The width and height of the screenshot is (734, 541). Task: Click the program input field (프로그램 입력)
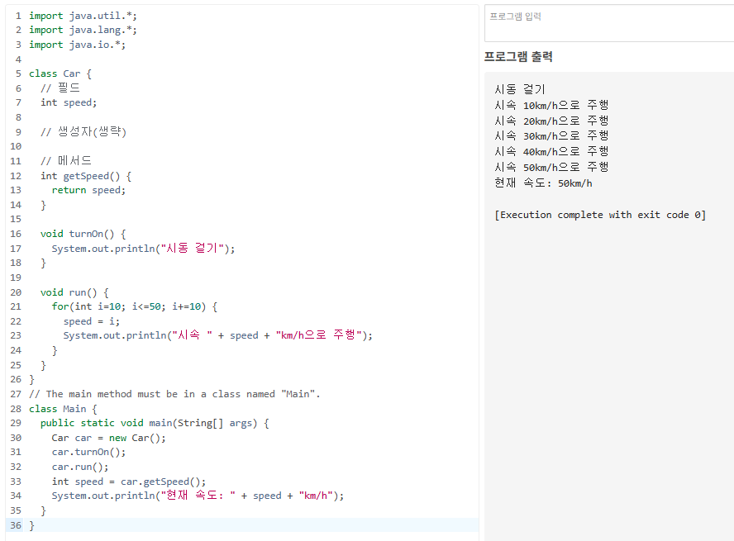point(609,23)
